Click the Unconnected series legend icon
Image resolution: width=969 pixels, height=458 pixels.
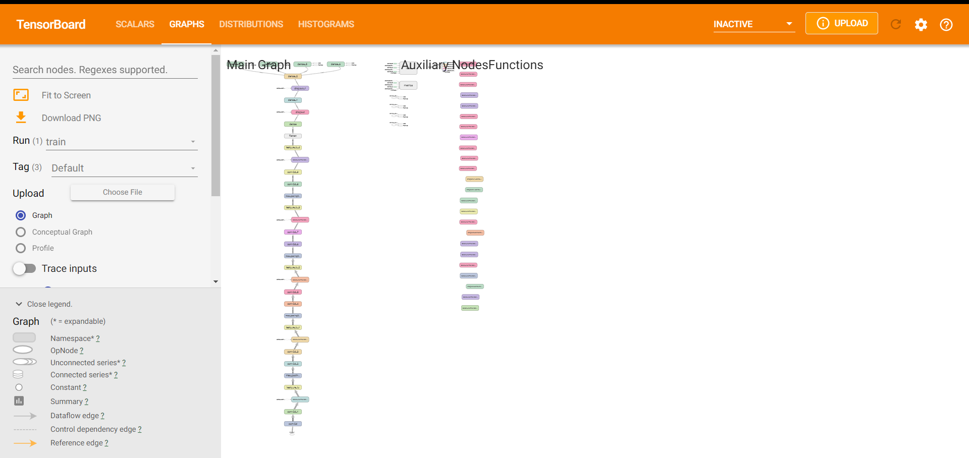point(25,362)
